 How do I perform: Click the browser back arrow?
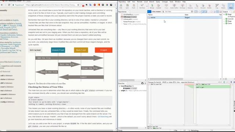pos(2,5)
